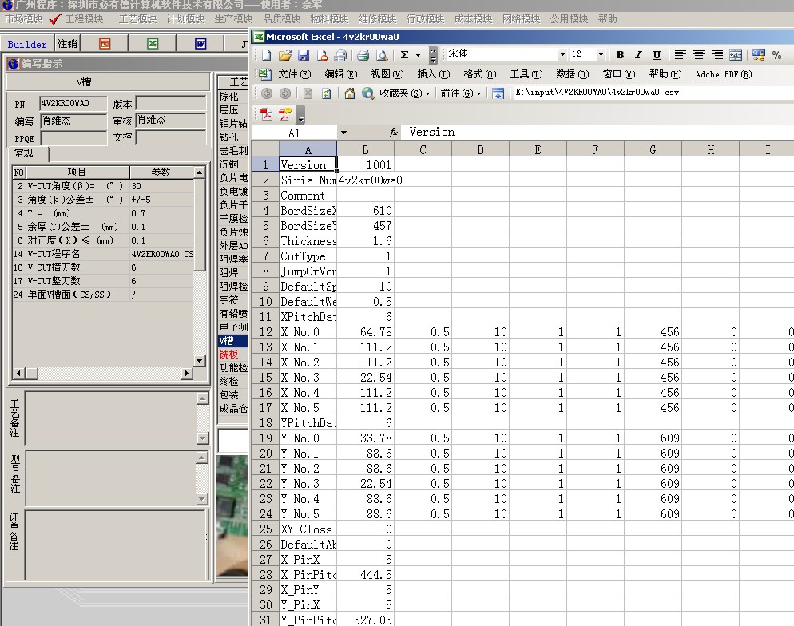Expand PDF toolbar options chevron
The width and height of the screenshot is (794, 626).
(301, 115)
